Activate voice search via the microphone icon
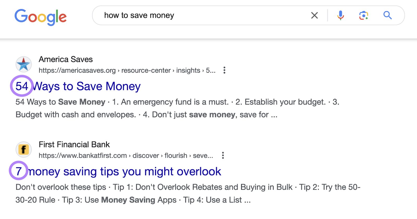The width and height of the screenshot is (417, 219). [x=340, y=15]
